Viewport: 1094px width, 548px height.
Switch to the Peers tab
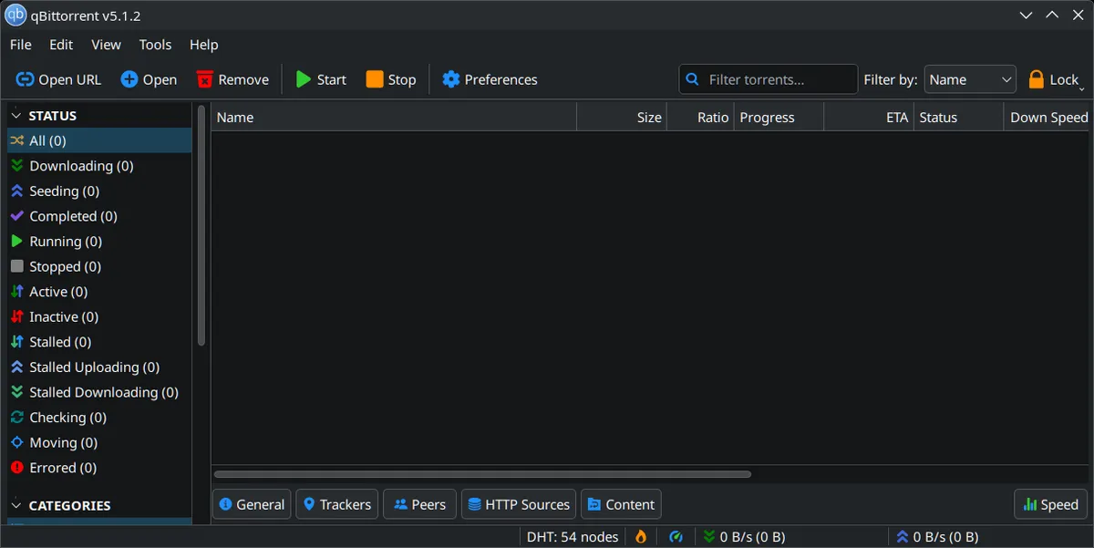pos(420,504)
